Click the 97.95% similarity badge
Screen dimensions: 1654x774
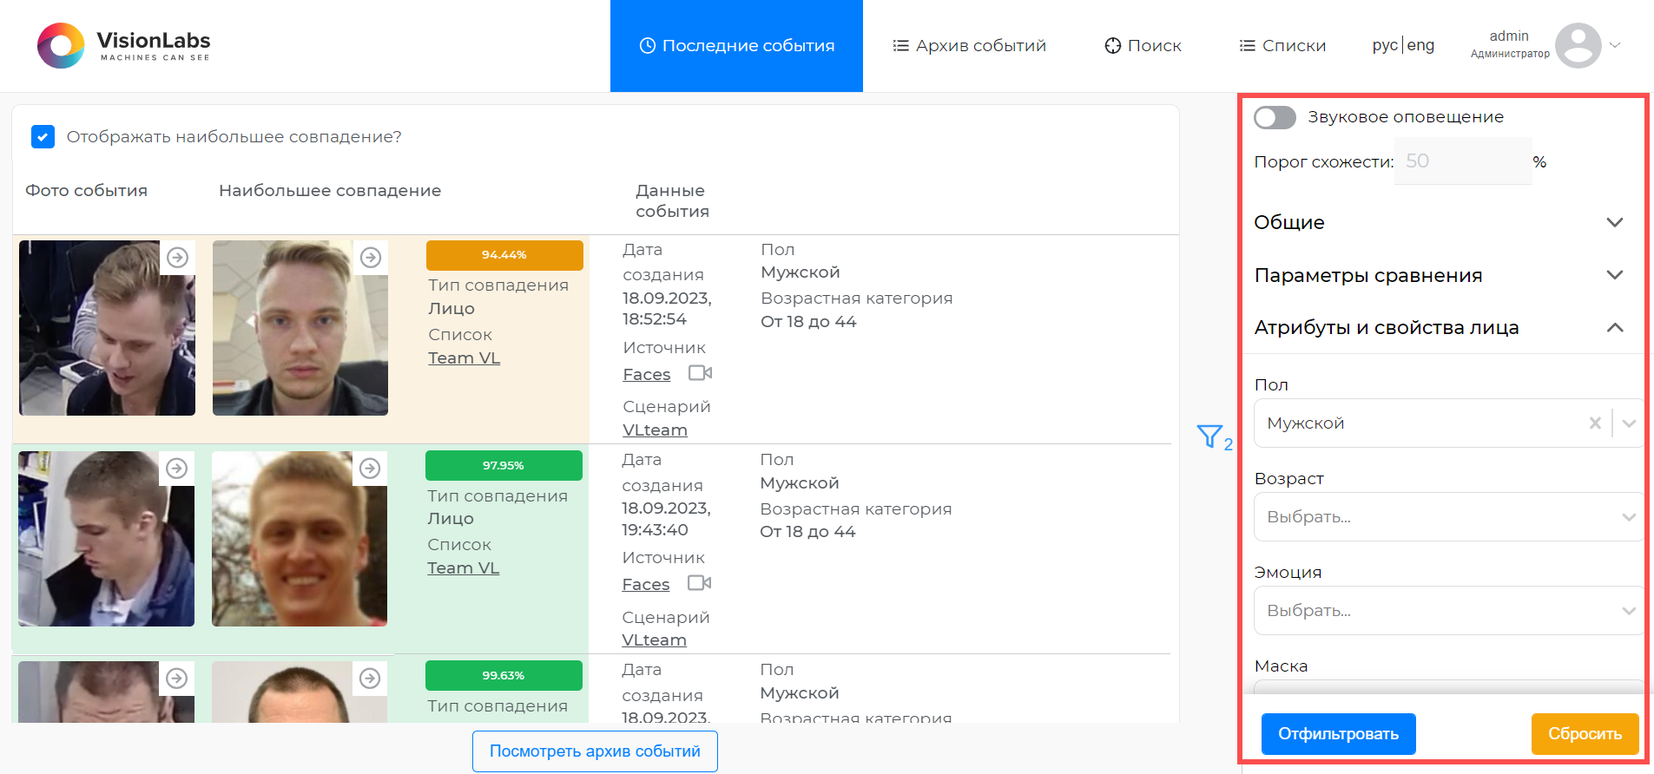point(504,466)
